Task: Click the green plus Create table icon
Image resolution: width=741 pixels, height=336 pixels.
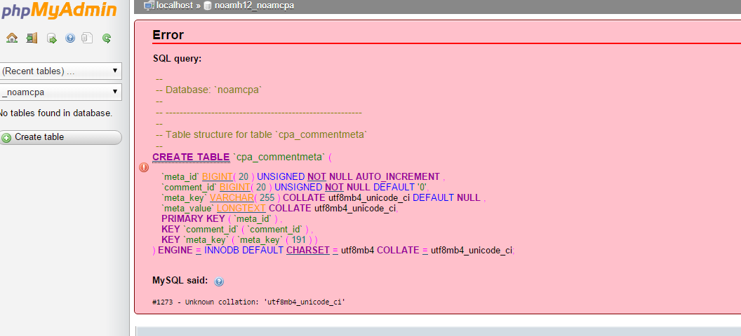Action: [6, 138]
